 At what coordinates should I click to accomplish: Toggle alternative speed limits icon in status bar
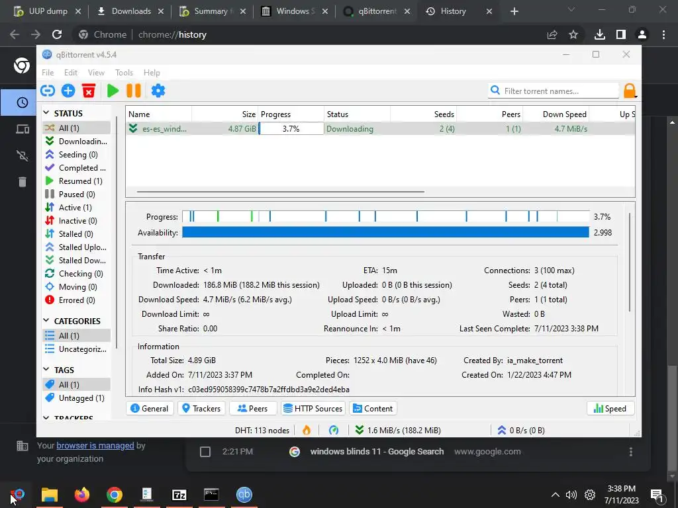(x=334, y=430)
